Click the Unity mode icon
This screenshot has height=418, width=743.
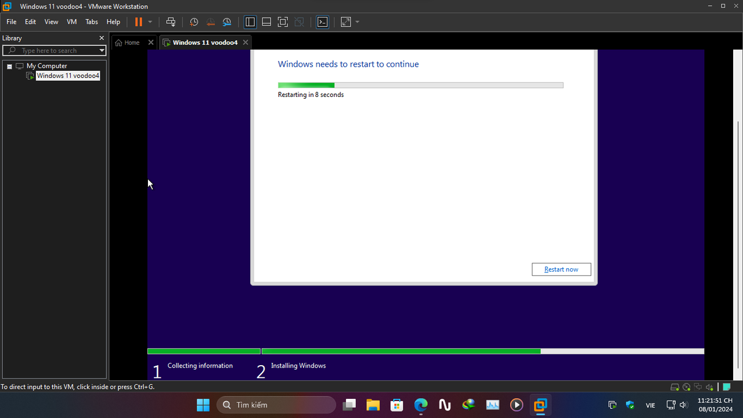(299, 21)
